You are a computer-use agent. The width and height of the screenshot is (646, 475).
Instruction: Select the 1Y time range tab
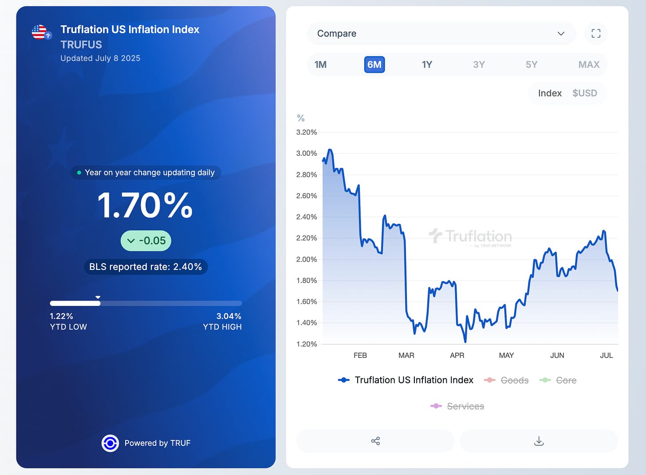coord(427,64)
